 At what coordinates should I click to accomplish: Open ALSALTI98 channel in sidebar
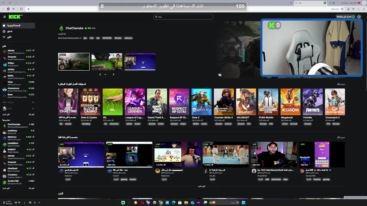(18, 182)
